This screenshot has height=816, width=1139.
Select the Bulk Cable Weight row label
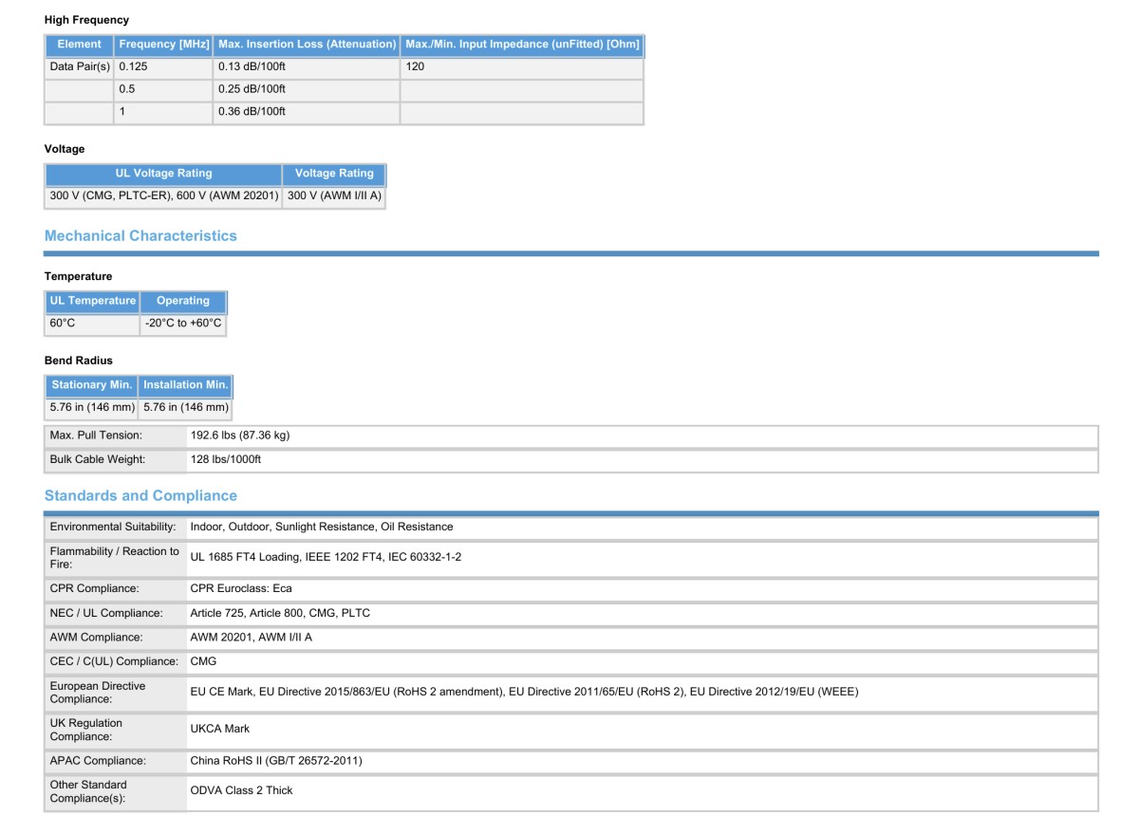[x=98, y=460]
